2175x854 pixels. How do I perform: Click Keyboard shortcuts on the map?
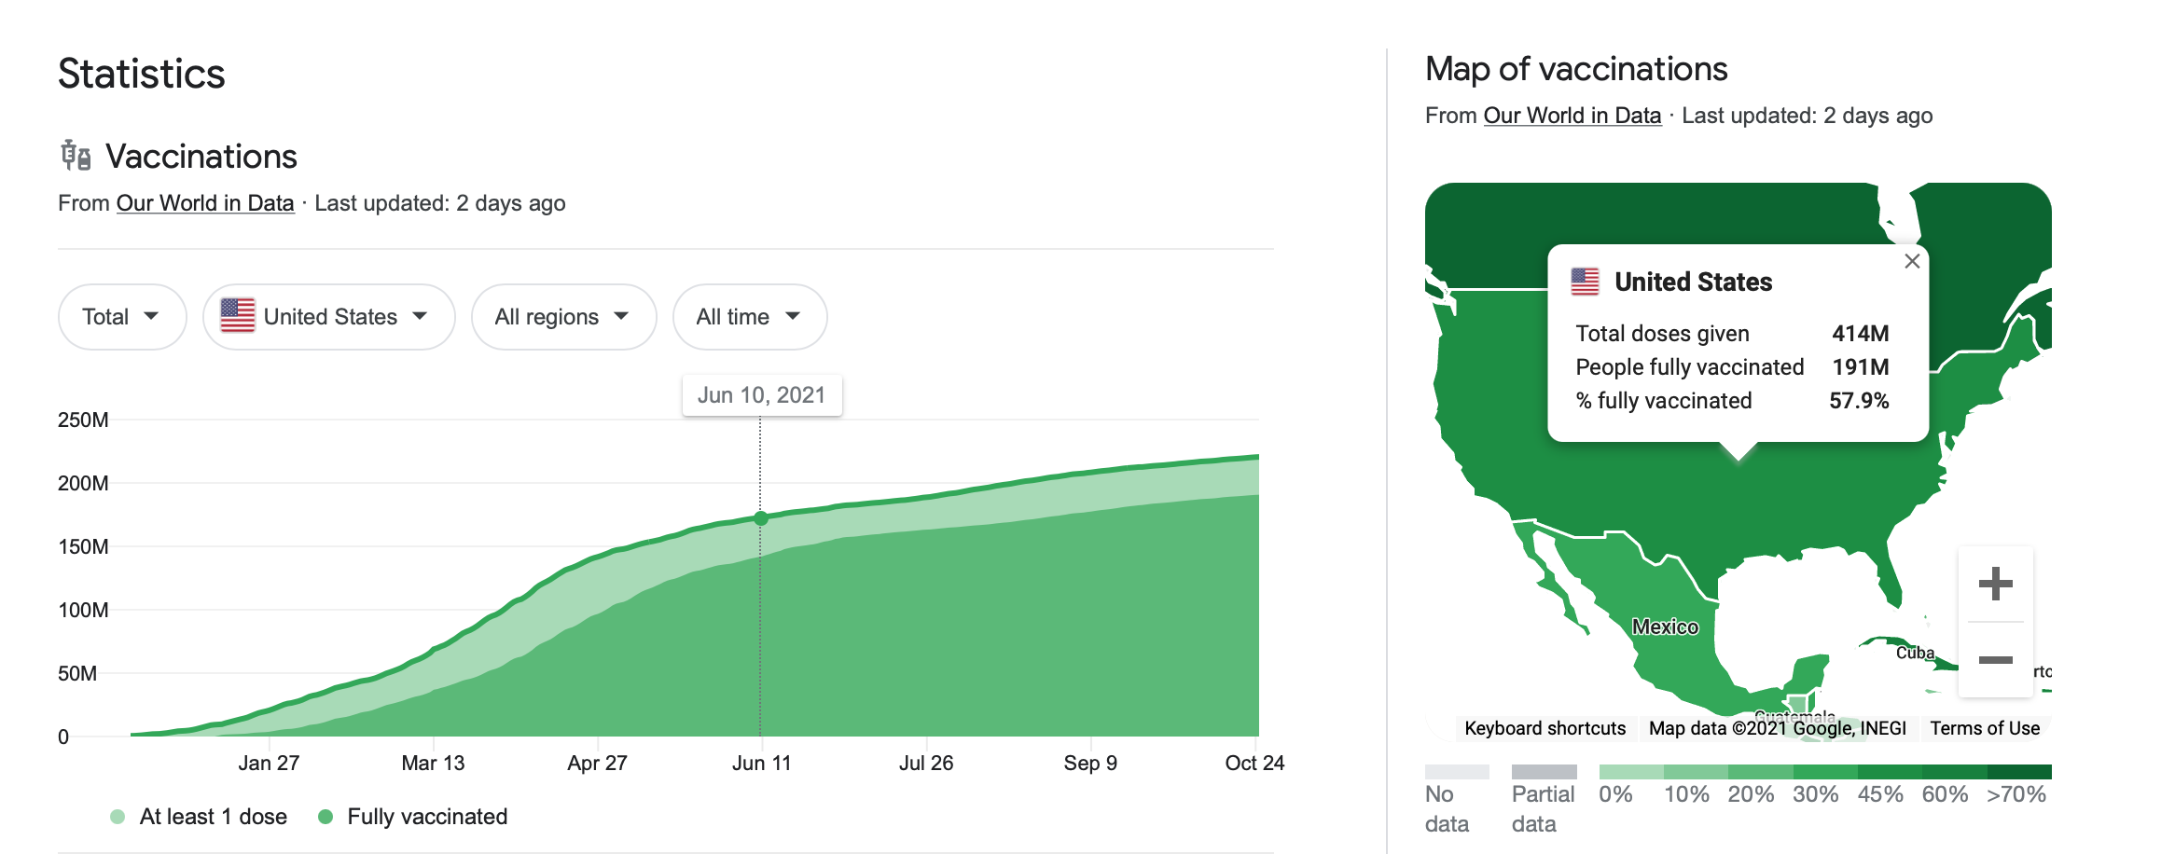point(1545,728)
